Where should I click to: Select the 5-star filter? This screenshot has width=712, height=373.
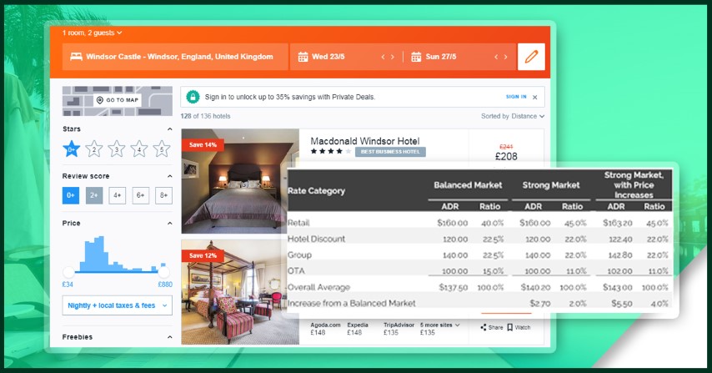162,149
